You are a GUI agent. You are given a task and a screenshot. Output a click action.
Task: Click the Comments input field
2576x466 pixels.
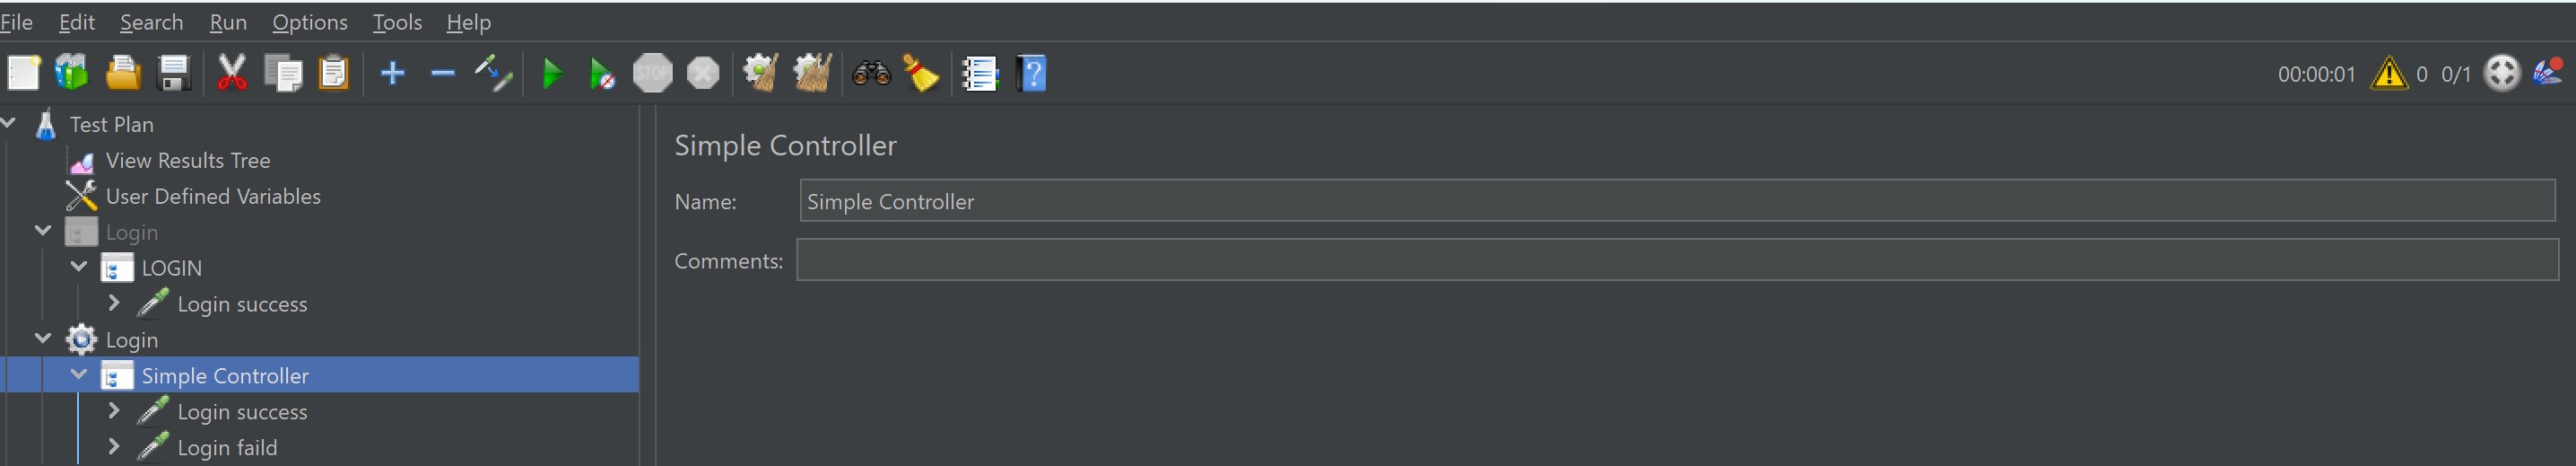[x=1676, y=260]
